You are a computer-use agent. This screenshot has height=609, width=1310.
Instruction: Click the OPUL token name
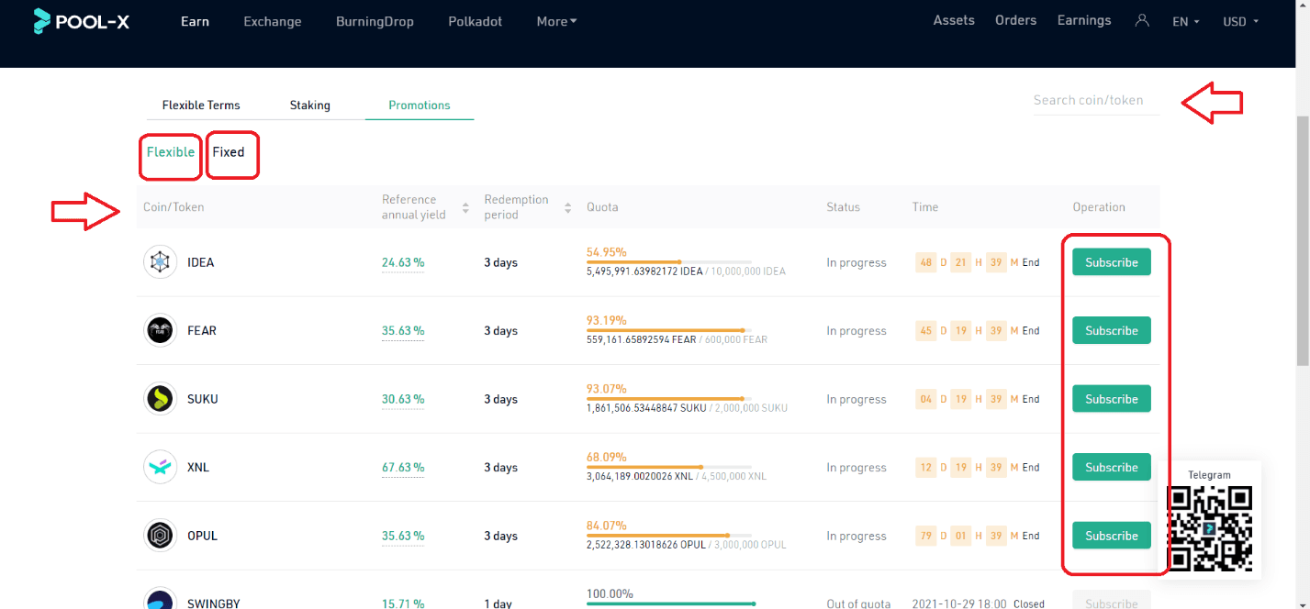(202, 536)
